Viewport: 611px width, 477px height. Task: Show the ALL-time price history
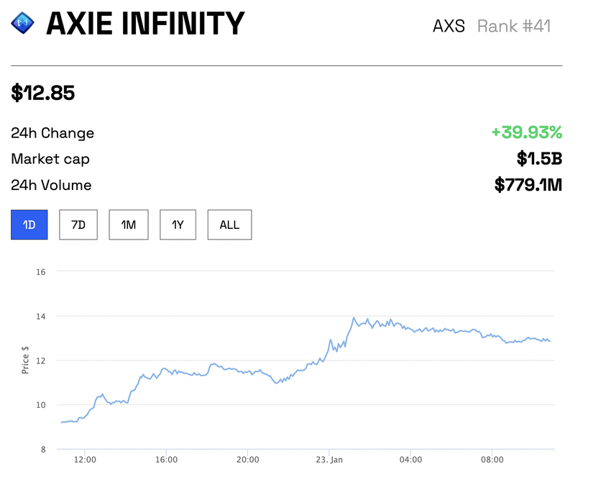229,224
